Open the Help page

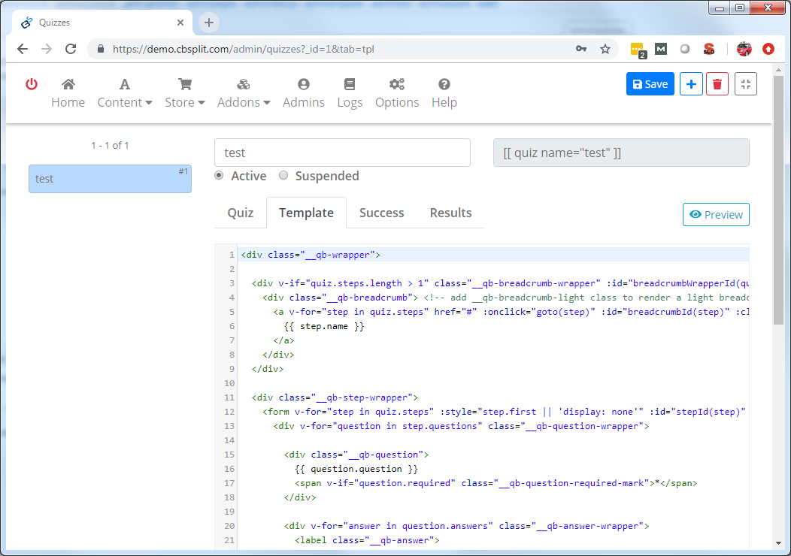(444, 93)
